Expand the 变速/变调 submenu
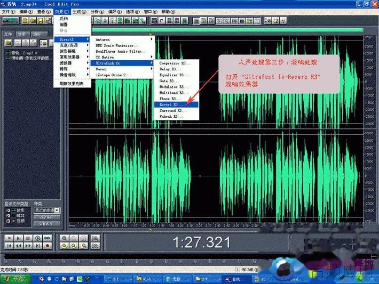The width and height of the screenshot is (379, 284). coord(72,45)
